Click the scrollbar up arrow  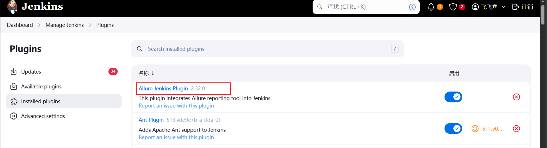click(543, 2)
